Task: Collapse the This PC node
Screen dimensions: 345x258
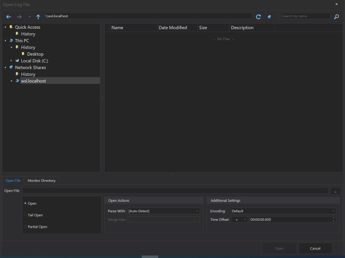Action: coord(6,41)
